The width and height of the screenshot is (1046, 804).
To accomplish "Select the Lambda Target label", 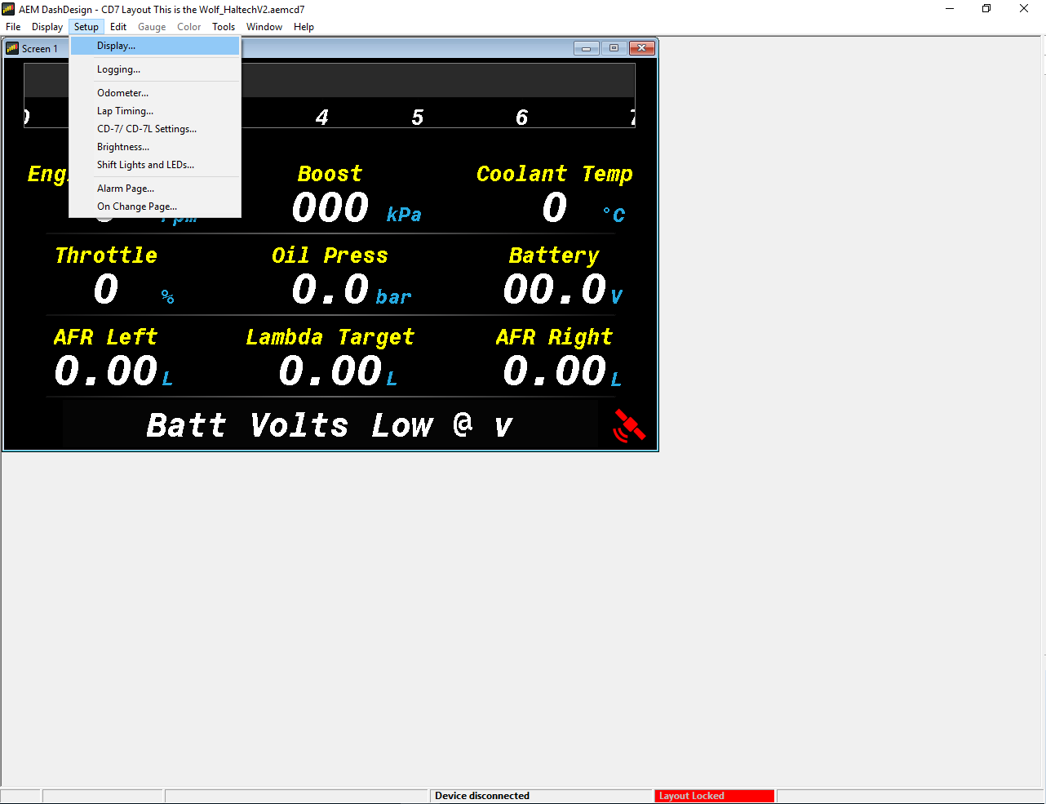I will [x=330, y=337].
